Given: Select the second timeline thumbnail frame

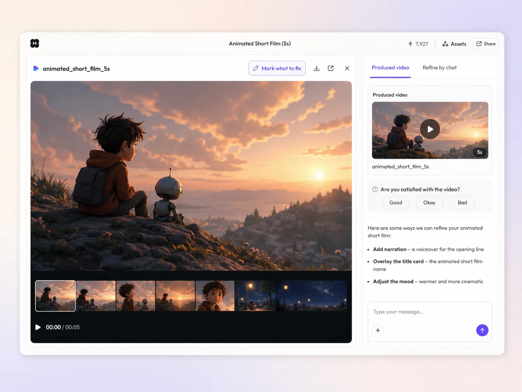Looking at the screenshot, I should (96, 296).
